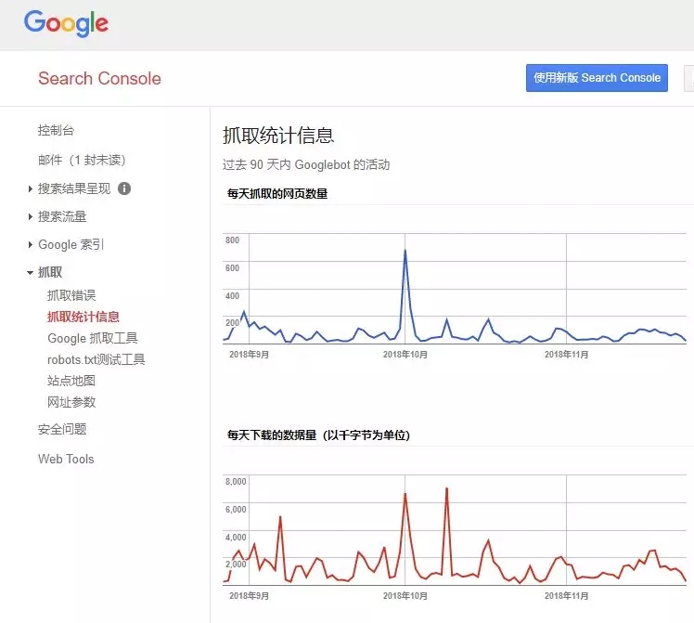Click the Google logo
The width and height of the screenshot is (694, 623).
pyautogui.click(x=66, y=23)
